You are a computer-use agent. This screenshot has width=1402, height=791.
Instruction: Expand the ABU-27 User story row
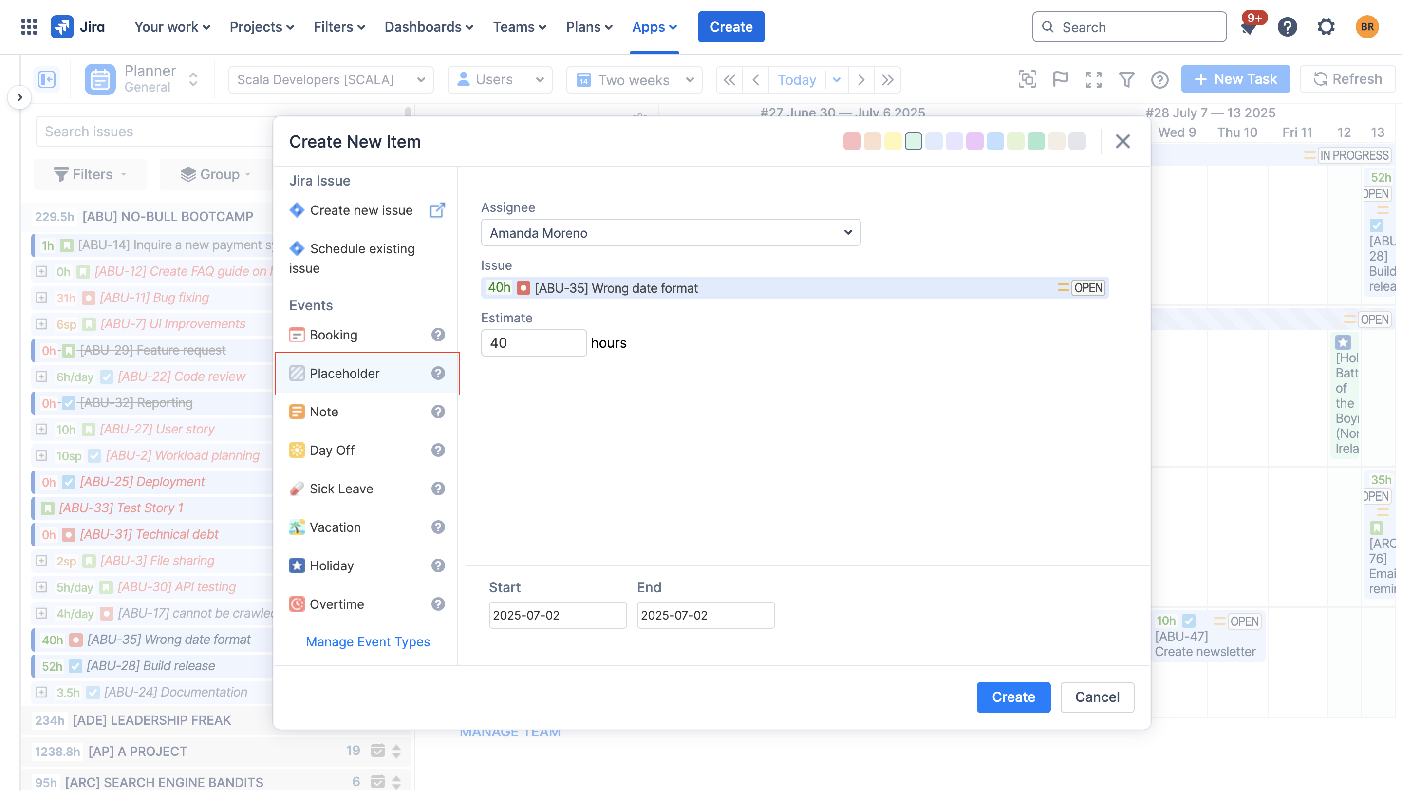(x=41, y=429)
